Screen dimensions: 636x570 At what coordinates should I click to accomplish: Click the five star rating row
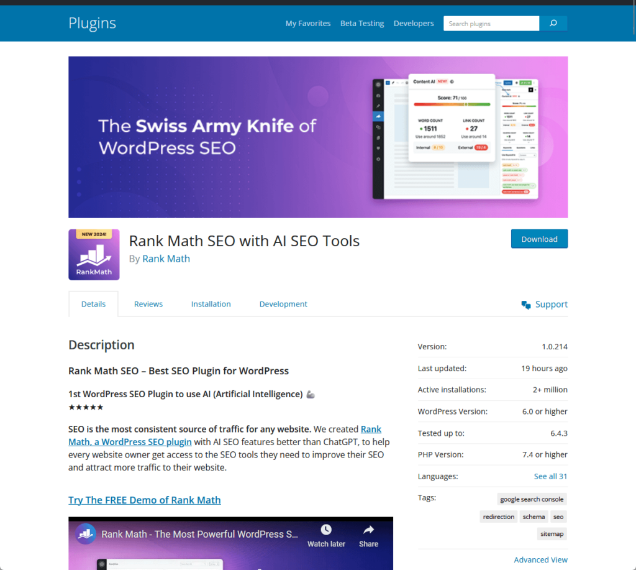[86, 407]
